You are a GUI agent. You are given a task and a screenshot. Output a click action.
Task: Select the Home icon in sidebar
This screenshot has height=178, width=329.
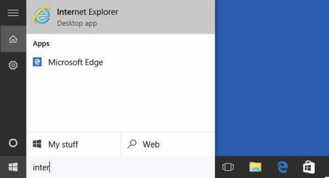(13, 39)
